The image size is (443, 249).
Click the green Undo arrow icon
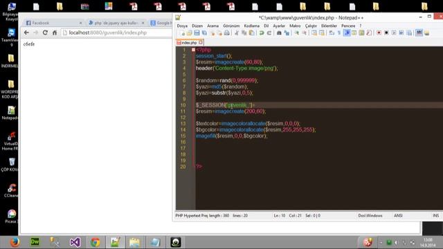click(x=262, y=33)
